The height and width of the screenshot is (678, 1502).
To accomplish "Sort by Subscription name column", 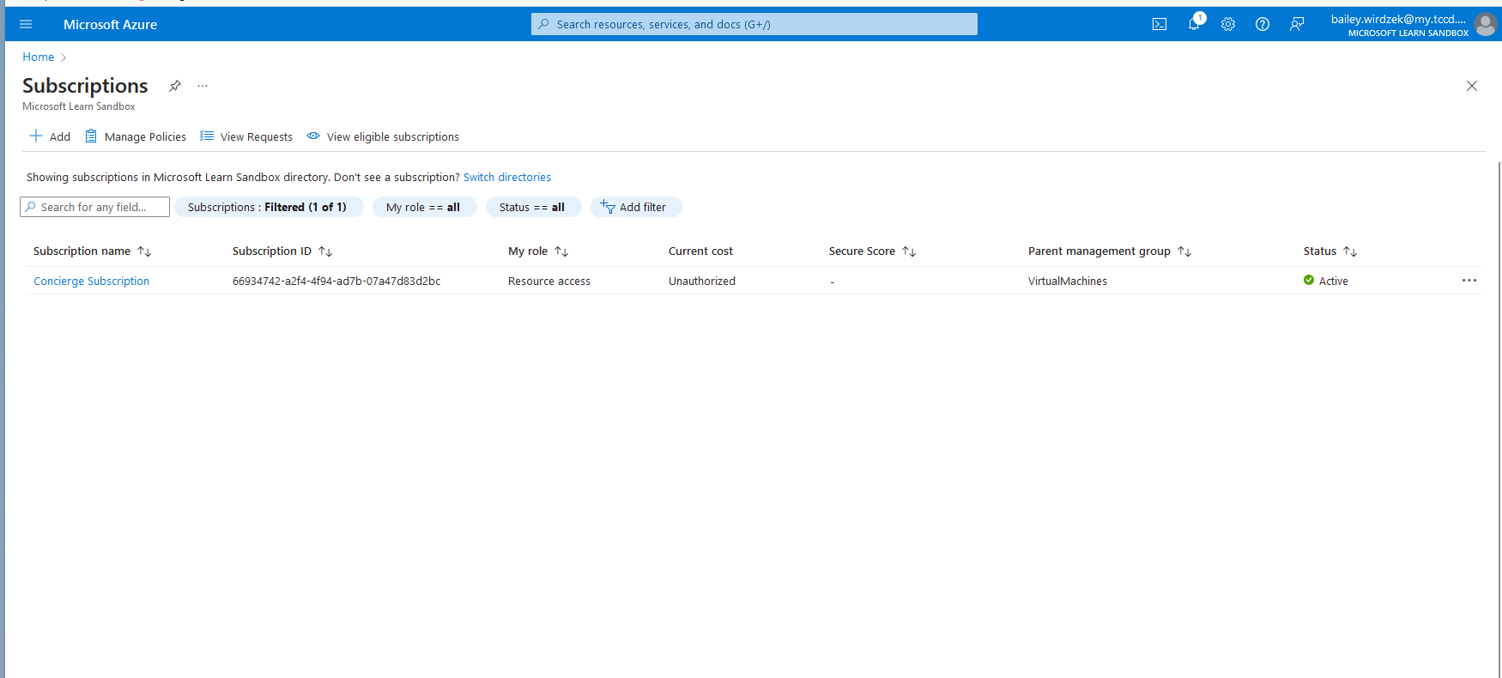I will pyautogui.click(x=93, y=251).
